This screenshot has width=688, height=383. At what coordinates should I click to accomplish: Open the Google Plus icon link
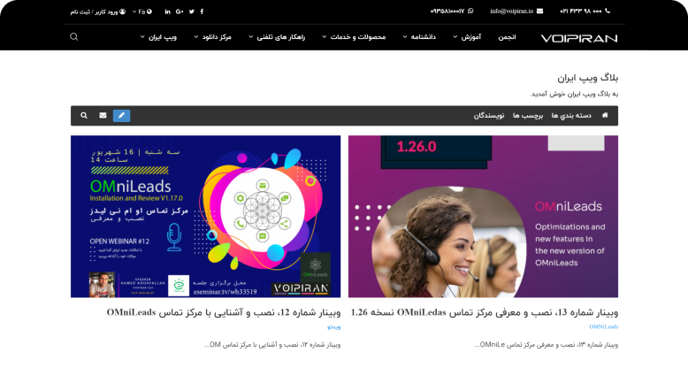pyautogui.click(x=180, y=11)
